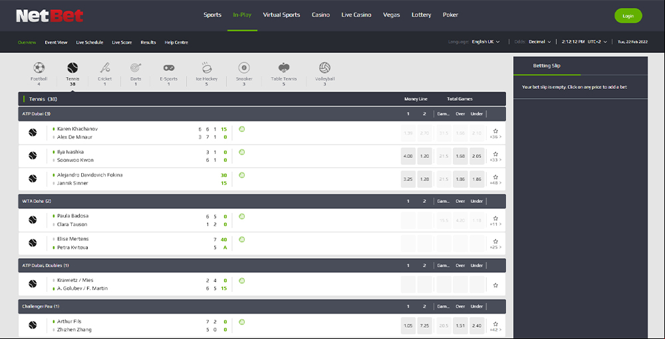Open the Results link

pos(148,42)
